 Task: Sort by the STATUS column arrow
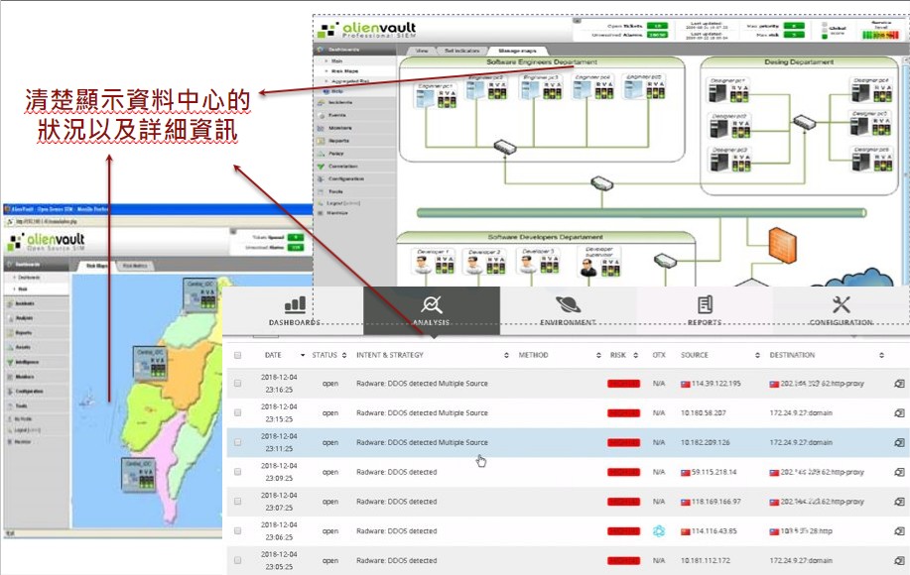pos(344,355)
